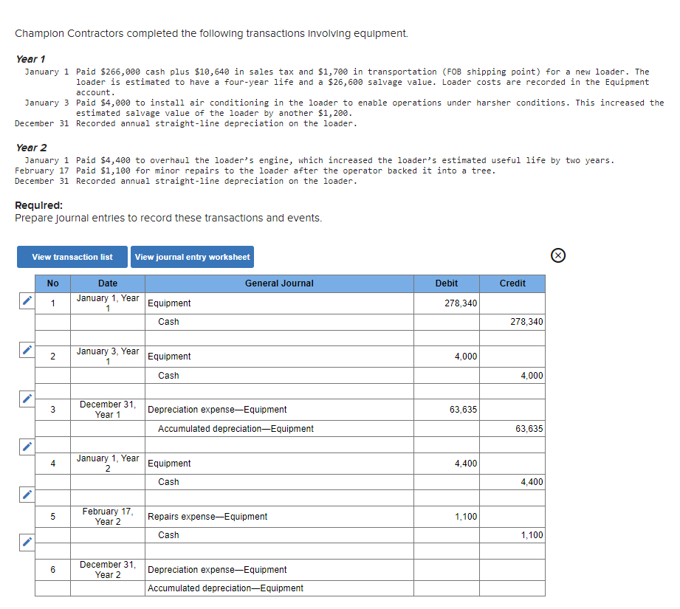Click the Year 1 heading
The image size is (680, 609).
(x=30, y=59)
